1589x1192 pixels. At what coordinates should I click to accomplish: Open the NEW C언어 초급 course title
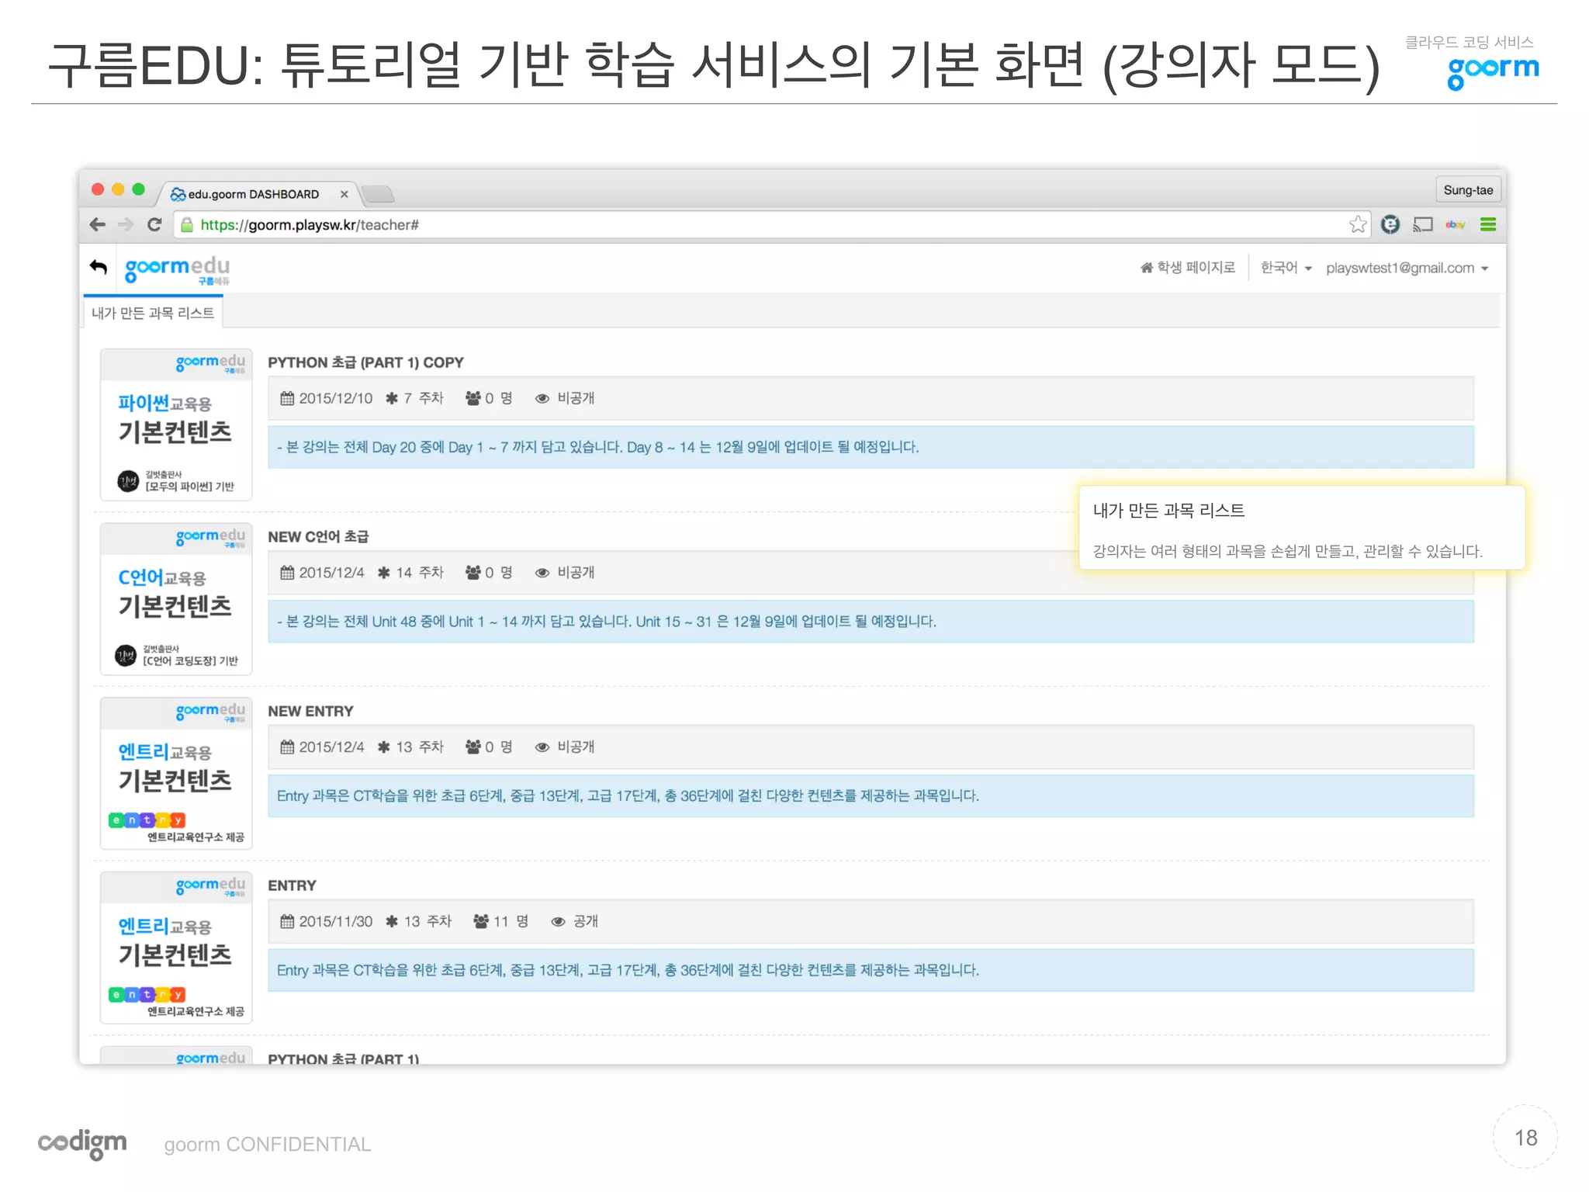pos(318,537)
